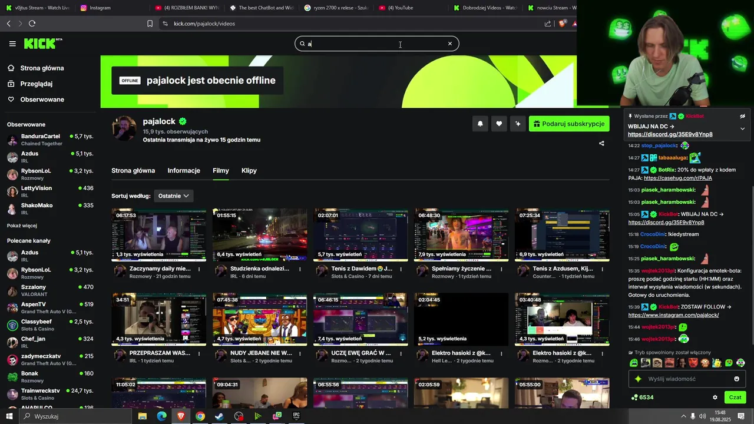
Task: Click the sparkle gift icon button
Action: coord(518,124)
